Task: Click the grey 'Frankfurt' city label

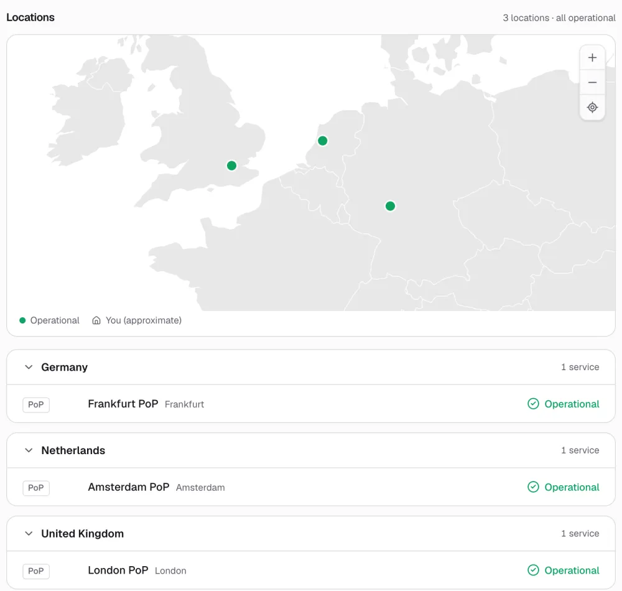Action: (x=185, y=404)
